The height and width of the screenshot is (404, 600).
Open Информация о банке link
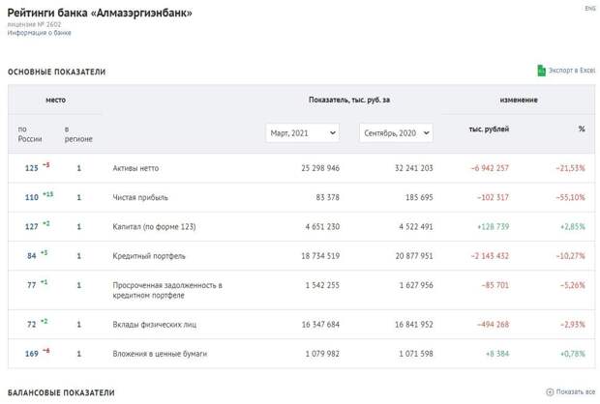[40, 33]
